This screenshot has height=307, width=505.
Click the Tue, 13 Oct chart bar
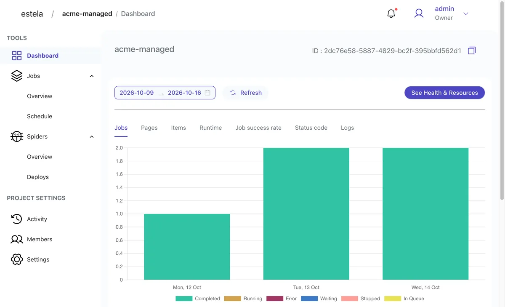[x=306, y=214]
